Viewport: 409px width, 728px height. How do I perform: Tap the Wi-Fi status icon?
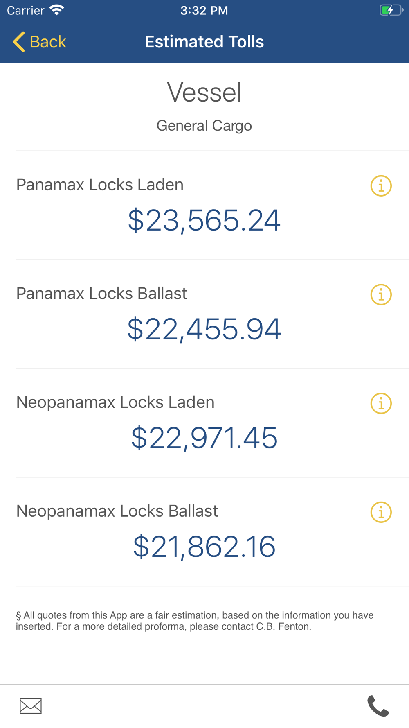(57, 10)
